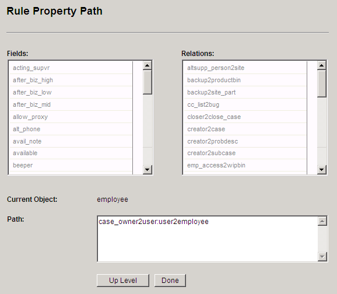This screenshot has width=337, height=294.
Task: Click the Relations list scrollbar thumb
Action: pyautogui.click(x=322, y=83)
